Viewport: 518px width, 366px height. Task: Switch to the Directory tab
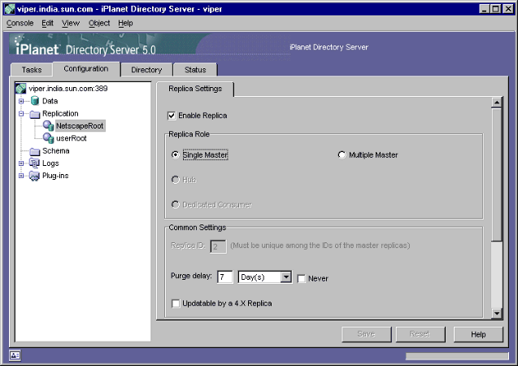pos(146,70)
